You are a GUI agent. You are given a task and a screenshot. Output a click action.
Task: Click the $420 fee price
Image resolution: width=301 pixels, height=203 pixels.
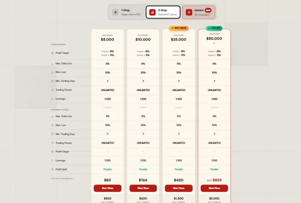[x=178, y=180]
